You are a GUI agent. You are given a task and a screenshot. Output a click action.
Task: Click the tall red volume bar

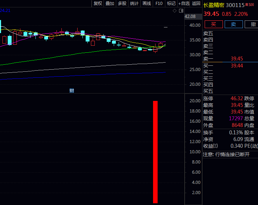coord(155,152)
